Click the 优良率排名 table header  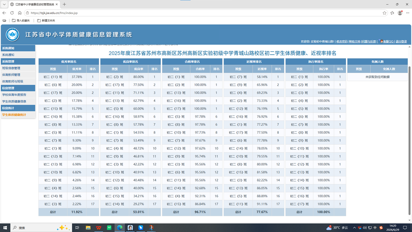pos(131,62)
